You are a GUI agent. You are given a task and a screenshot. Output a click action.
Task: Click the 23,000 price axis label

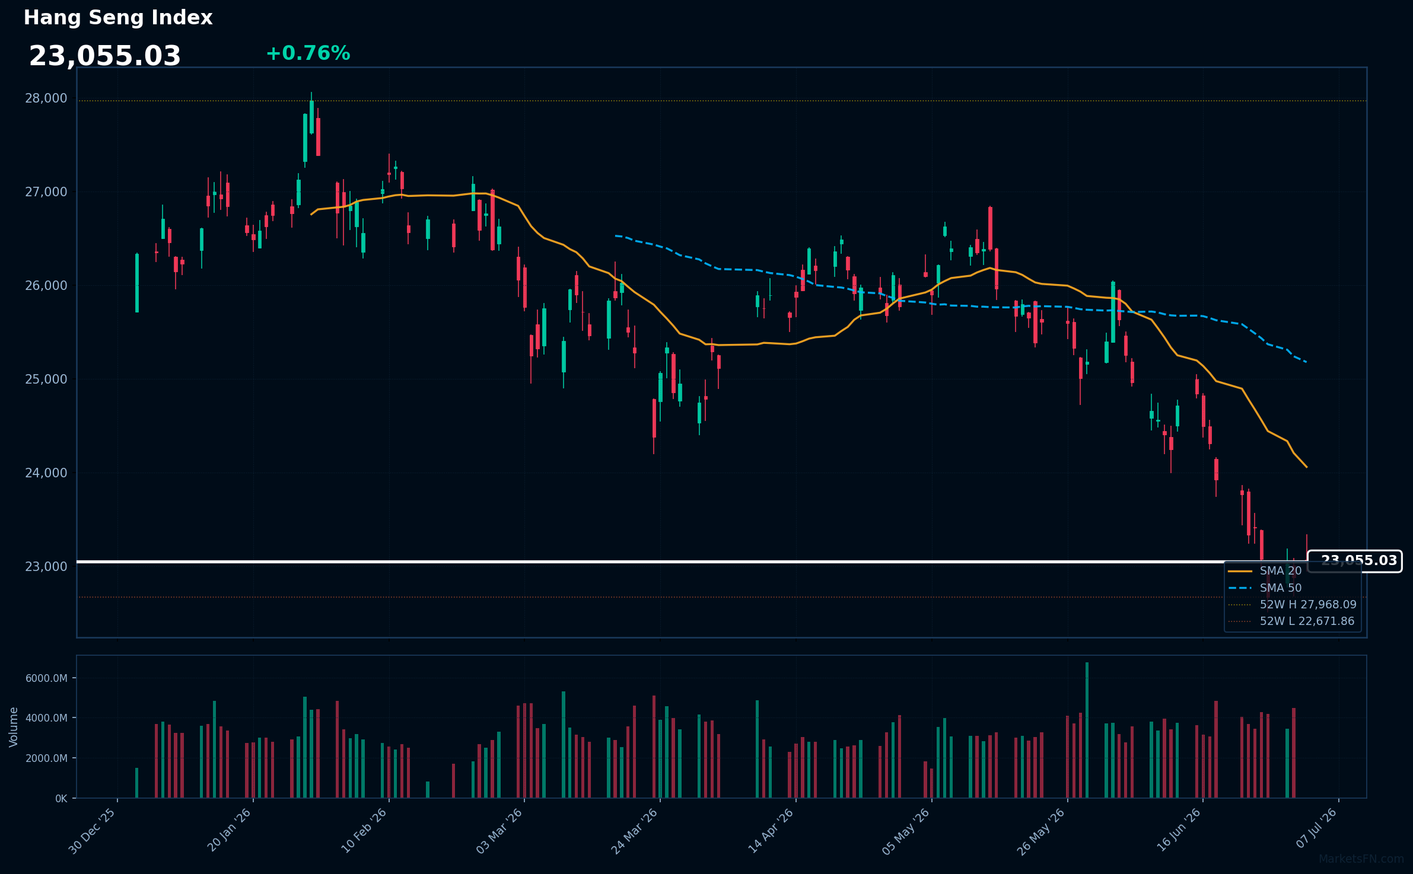[x=46, y=567]
